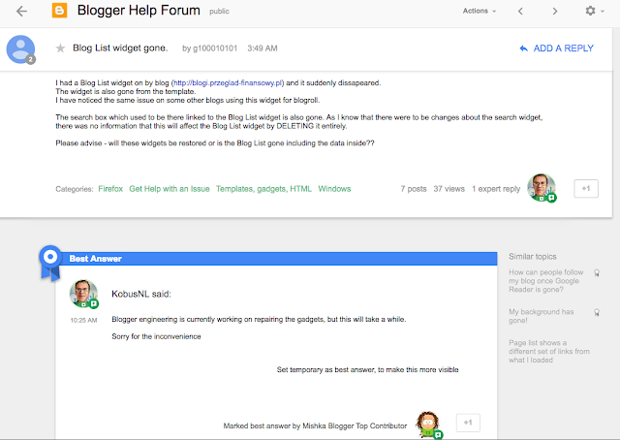The image size is (620, 440).
Task: Click Marked best answer by Mishka text
Action: coord(315,425)
